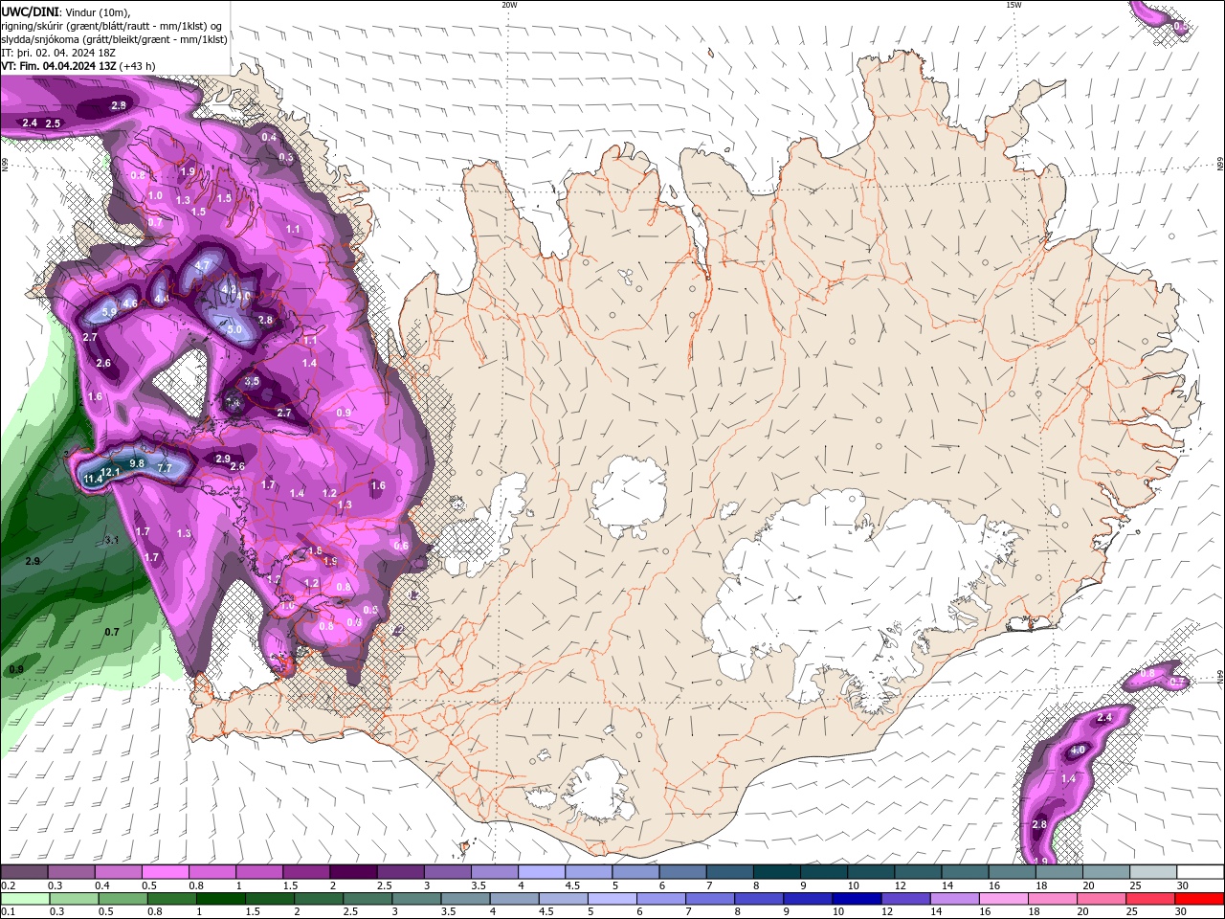Select the top legend swatch from 0.2 to 0.3

tap(24, 873)
